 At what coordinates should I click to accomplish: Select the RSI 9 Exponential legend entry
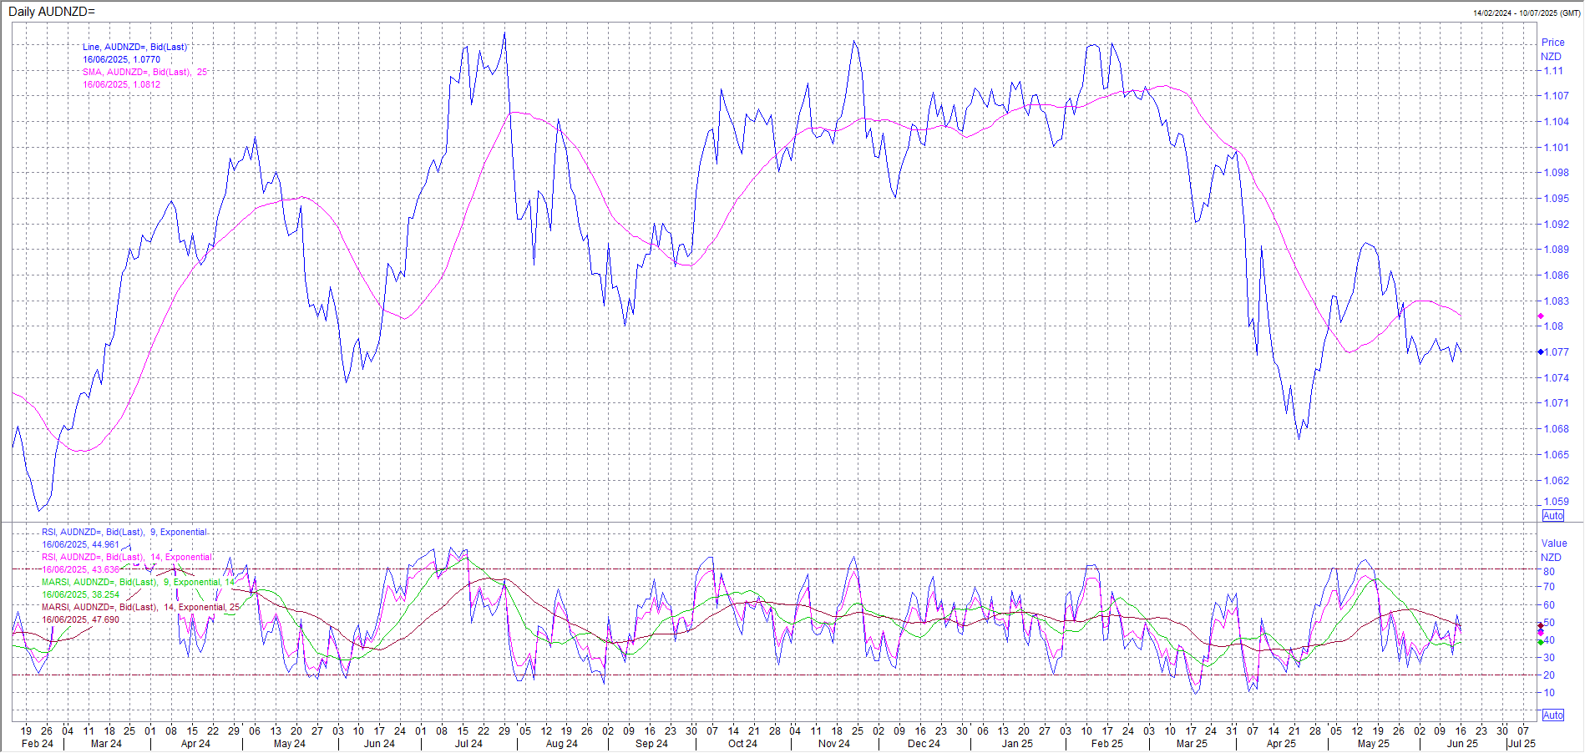coord(124,532)
